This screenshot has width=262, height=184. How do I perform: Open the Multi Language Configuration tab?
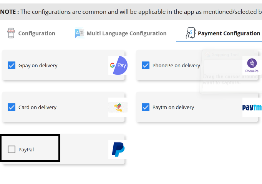coord(126,33)
